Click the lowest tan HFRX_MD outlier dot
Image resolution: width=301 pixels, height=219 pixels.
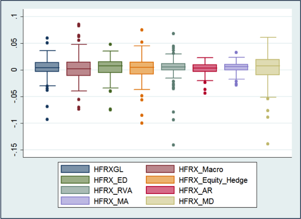268,144
